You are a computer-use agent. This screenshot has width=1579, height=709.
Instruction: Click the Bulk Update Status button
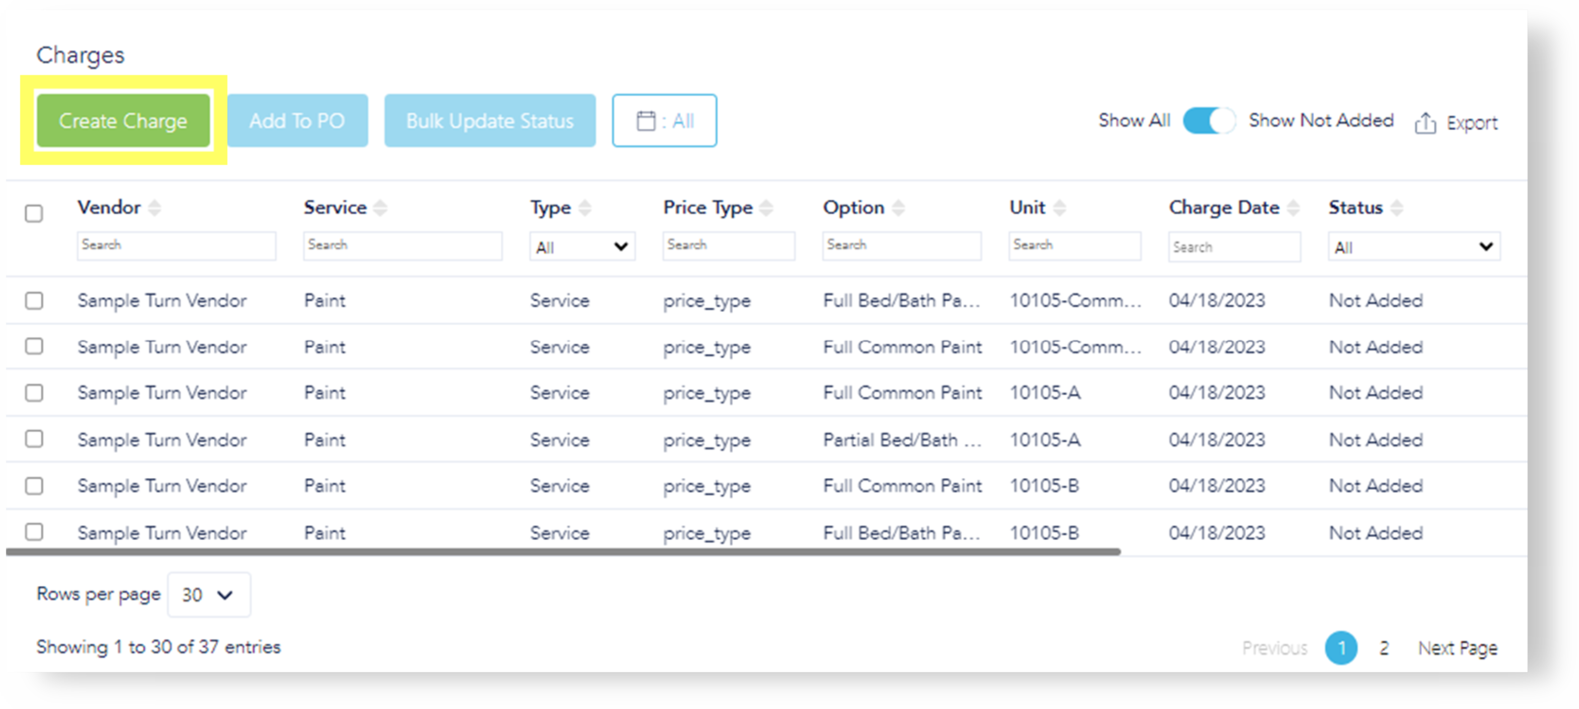coord(490,121)
